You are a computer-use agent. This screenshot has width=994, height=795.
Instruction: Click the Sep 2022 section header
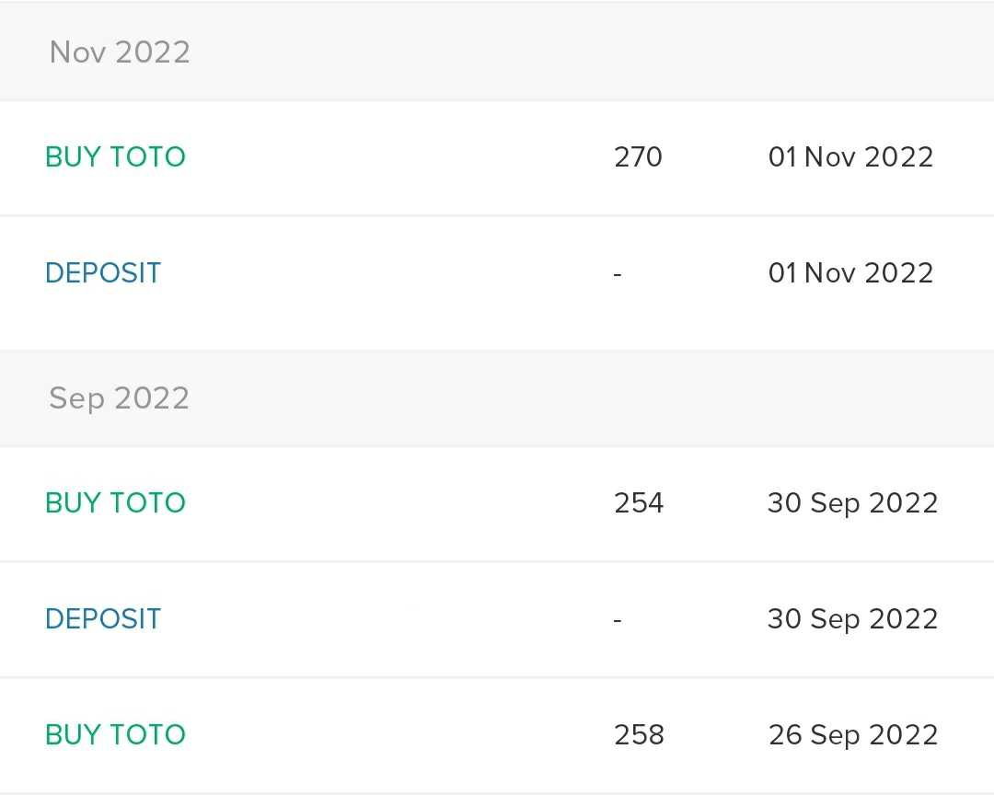(x=120, y=397)
